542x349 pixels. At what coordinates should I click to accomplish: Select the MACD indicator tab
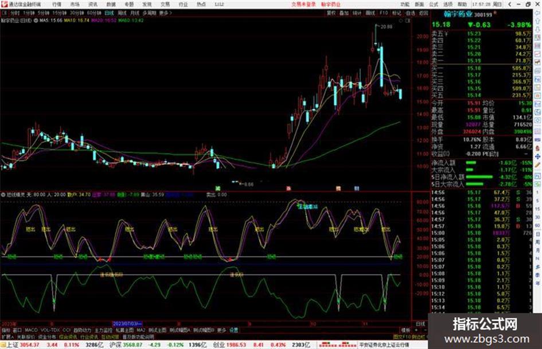click(x=31, y=330)
